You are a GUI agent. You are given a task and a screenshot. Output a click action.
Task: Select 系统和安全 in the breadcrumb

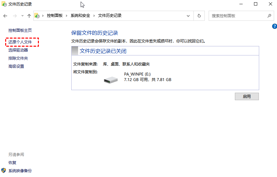[80, 16]
